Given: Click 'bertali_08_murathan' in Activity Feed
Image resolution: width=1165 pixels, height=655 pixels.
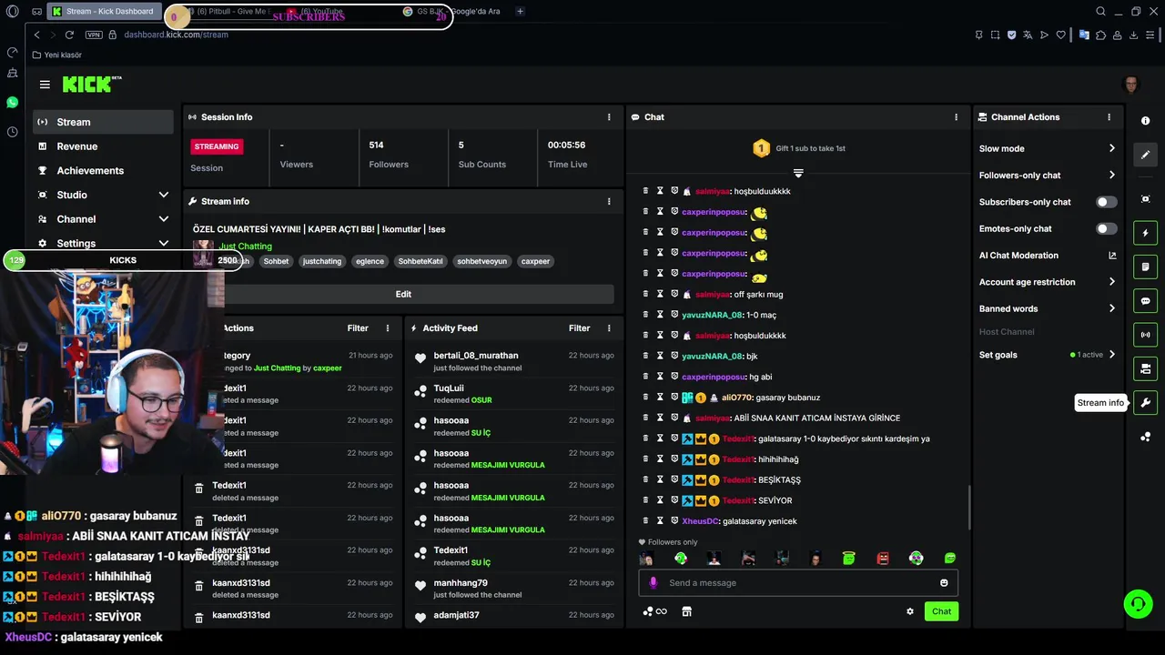Looking at the screenshot, I should click(x=476, y=356).
